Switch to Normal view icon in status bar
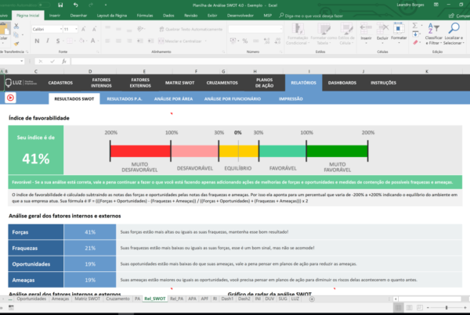The image size is (470, 315). point(398,307)
